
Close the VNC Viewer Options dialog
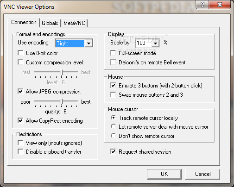[220, 5]
